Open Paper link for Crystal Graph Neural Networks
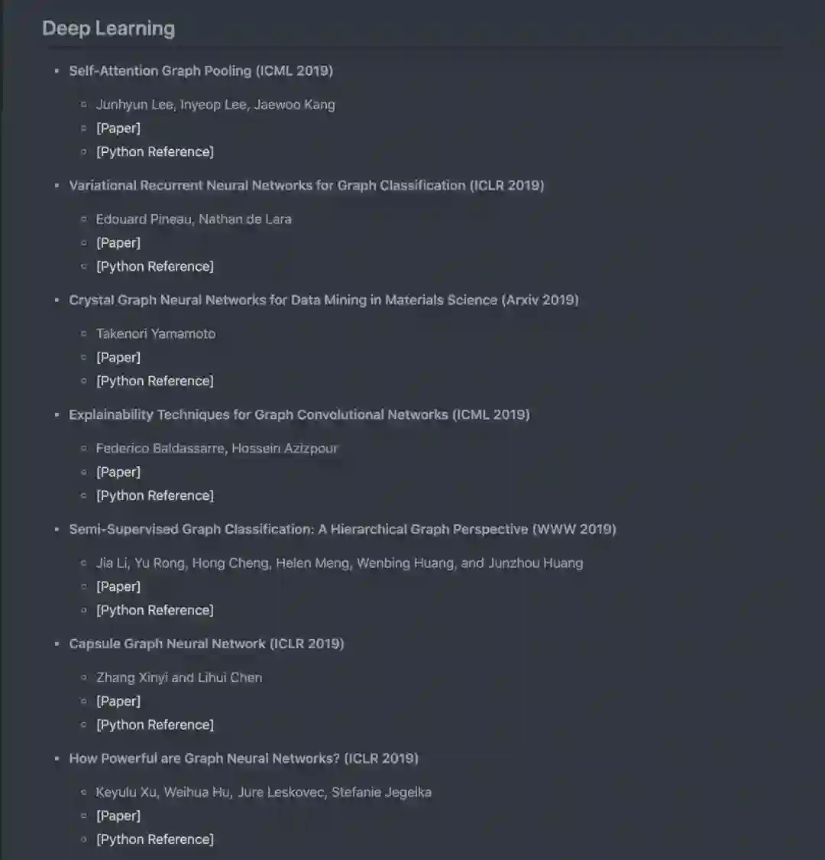The width and height of the screenshot is (825, 860). (118, 358)
